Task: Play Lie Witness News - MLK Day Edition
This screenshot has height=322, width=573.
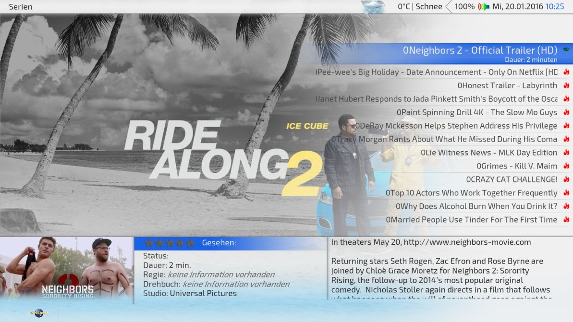Action: click(489, 153)
